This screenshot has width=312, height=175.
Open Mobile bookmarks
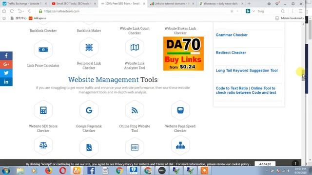pyautogui.click(x=290, y=18)
